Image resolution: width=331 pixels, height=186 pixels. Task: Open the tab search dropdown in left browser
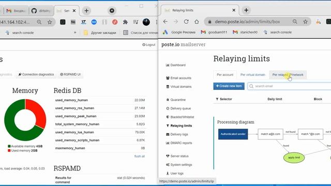(x=112, y=10)
